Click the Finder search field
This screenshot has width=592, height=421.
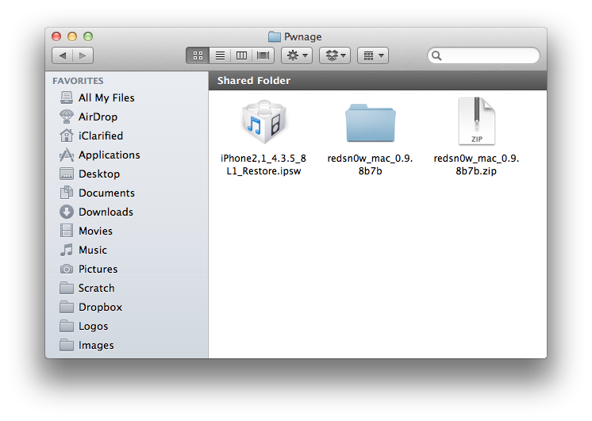(483, 55)
